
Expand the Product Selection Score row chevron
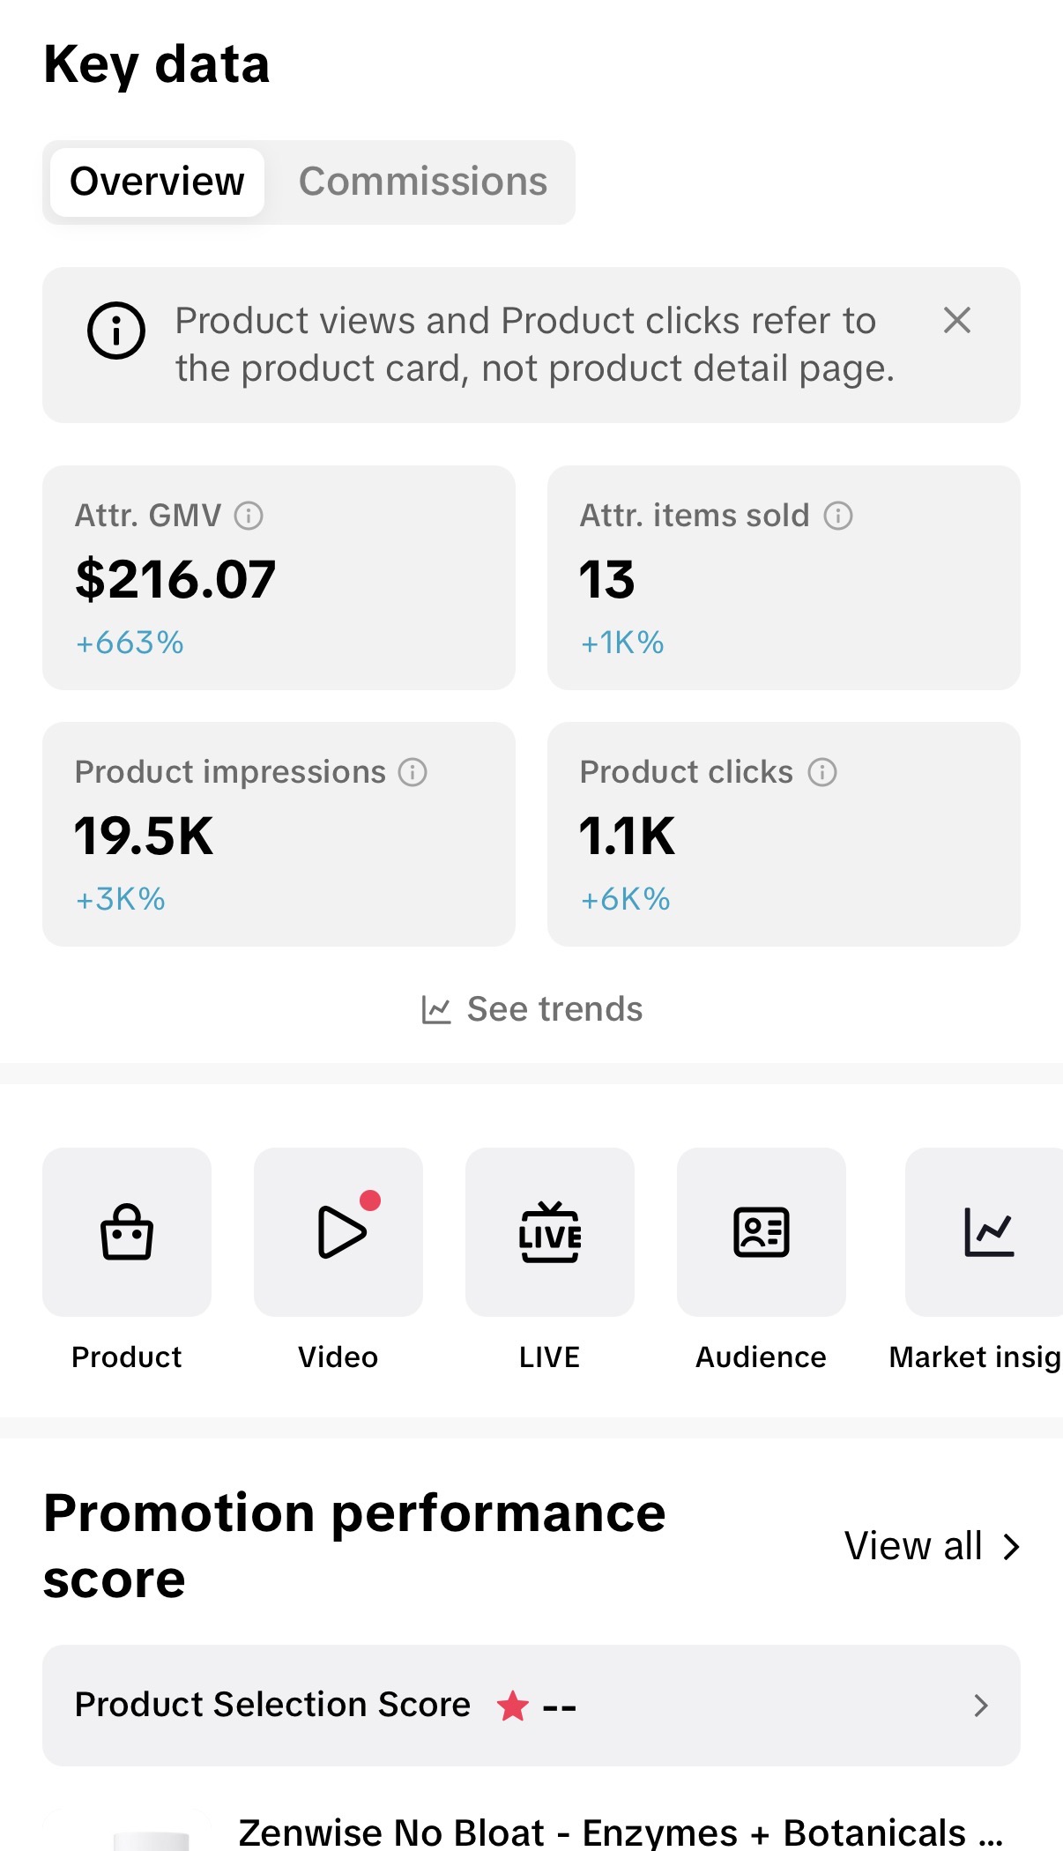click(x=980, y=1706)
